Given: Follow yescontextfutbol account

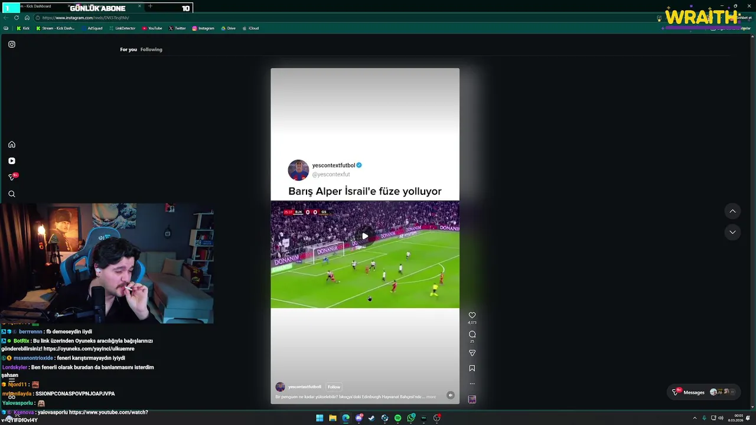Looking at the screenshot, I should pyautogui.click(x=334, y=387).
